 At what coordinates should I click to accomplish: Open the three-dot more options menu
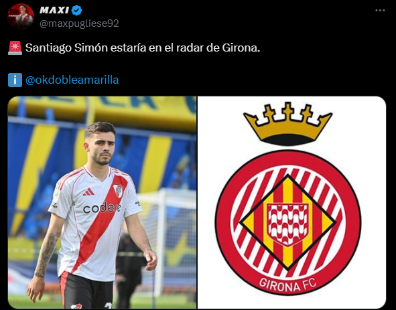[380, 10]
